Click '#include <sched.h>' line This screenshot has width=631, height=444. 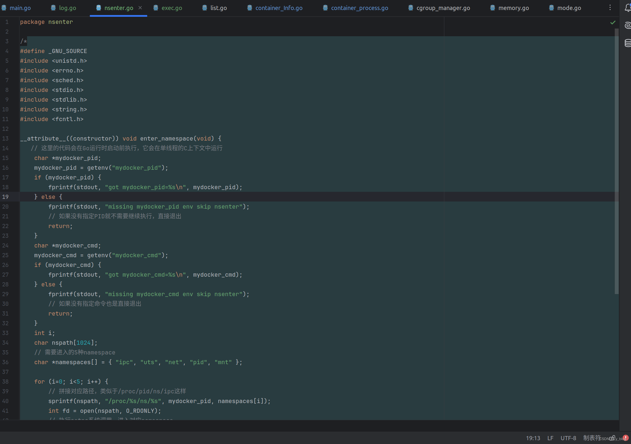52,80
